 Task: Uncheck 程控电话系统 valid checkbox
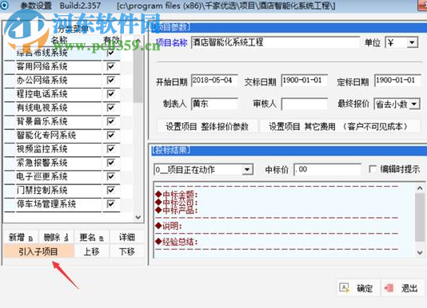click(110, 94)
